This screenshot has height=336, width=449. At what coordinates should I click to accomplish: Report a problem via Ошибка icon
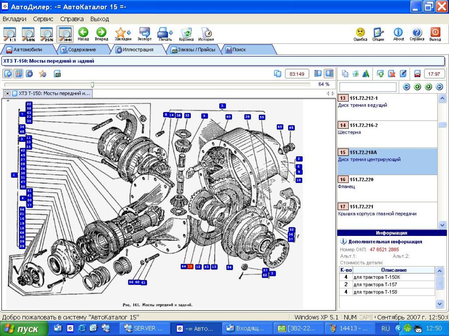pyautogui.click(x=360, y=32)
